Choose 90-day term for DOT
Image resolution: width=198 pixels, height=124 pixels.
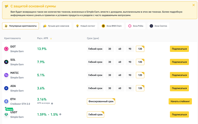click(130, 49)
